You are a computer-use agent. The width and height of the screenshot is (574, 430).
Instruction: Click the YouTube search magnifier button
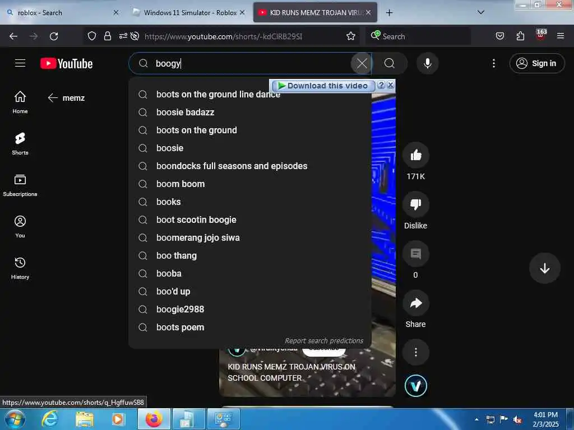390,63
